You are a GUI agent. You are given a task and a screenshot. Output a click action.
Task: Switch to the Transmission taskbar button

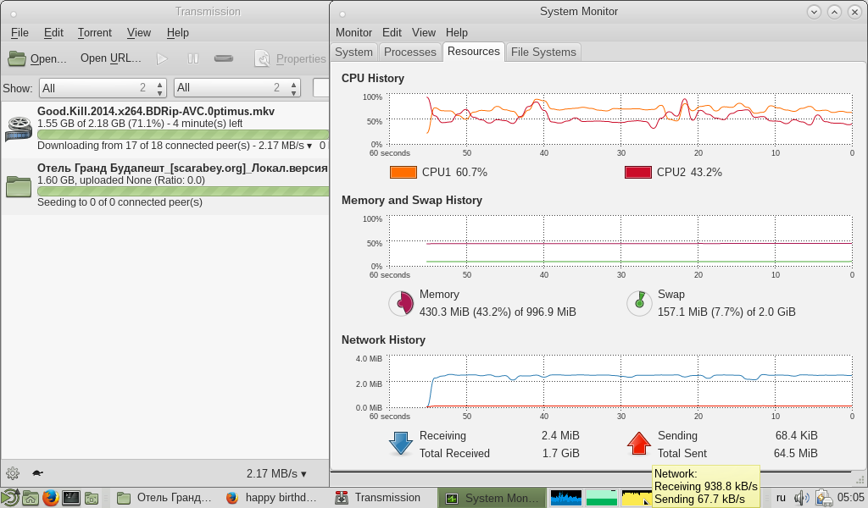[x=378, y=498]
